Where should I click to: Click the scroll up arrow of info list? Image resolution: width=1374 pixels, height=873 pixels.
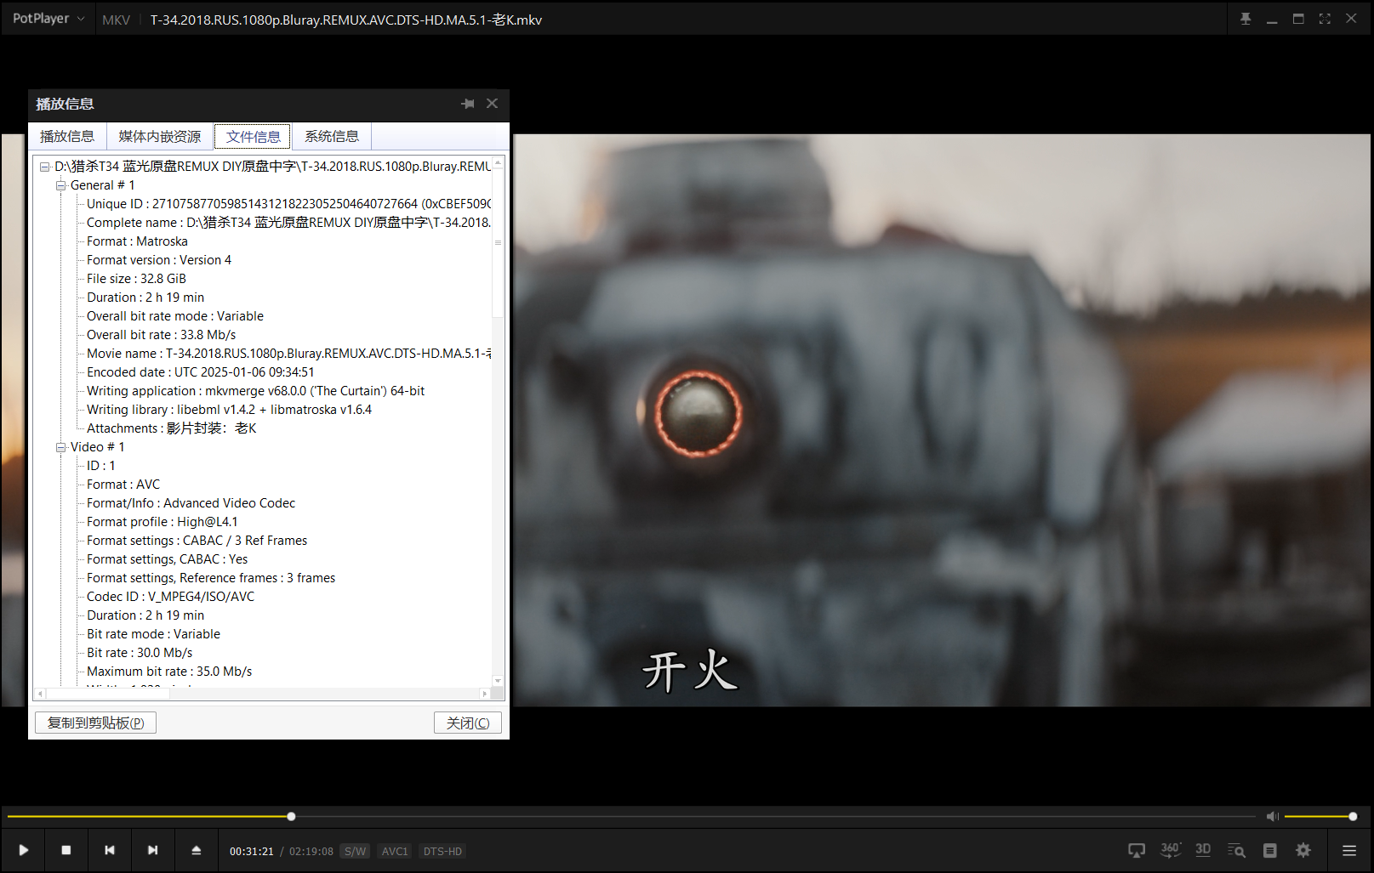498,163
